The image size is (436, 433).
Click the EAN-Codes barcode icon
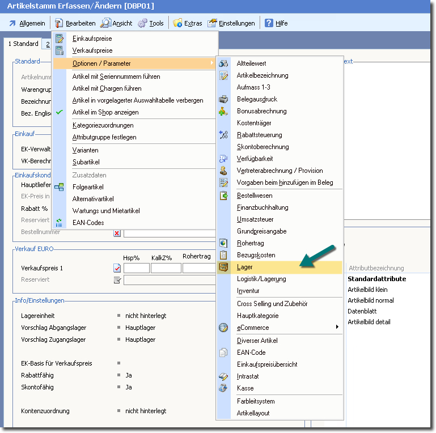click(60, 223)
